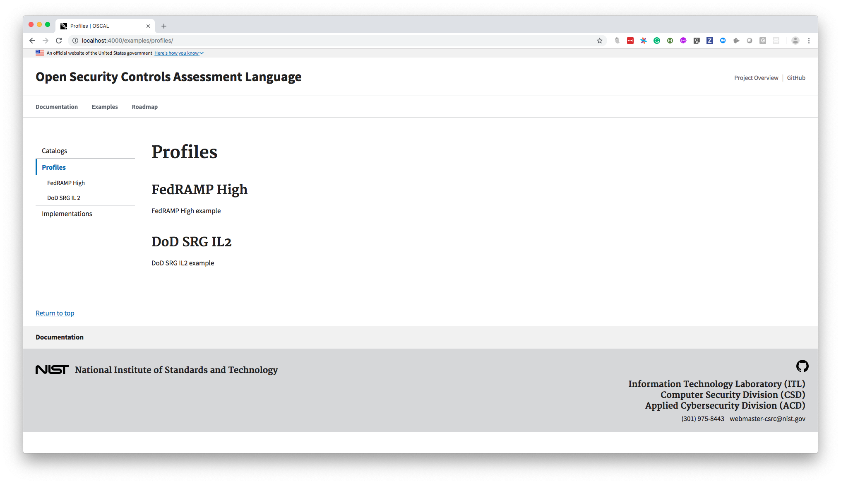Image resolution: width=841 pixels, height=484 pixels.
Task: Click the NIST logo in footer
Action: [52, 369]
